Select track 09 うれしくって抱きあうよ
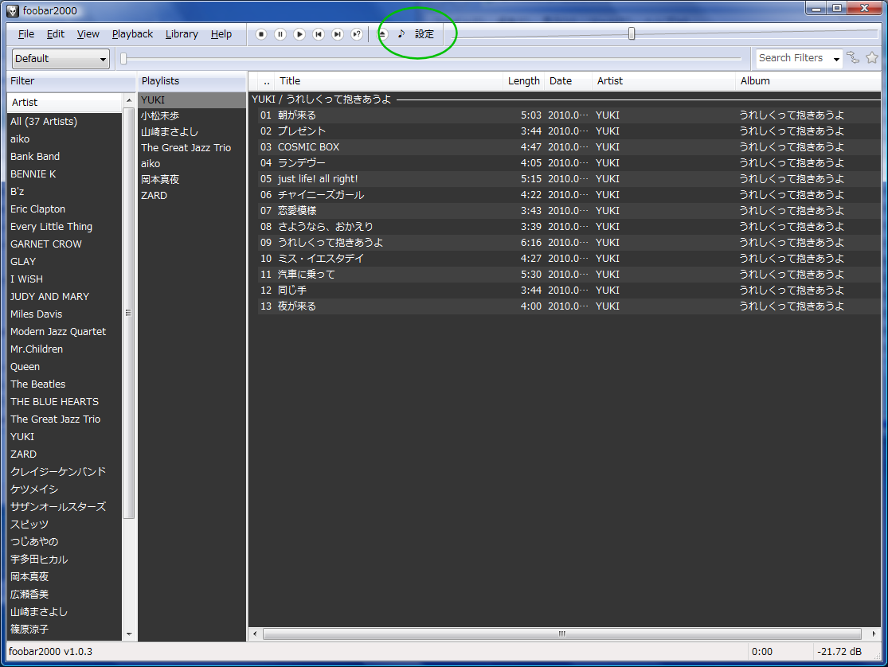 (x=569, y=242)
